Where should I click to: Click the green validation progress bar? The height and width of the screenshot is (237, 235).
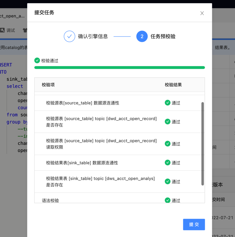[x=119, y=68]
